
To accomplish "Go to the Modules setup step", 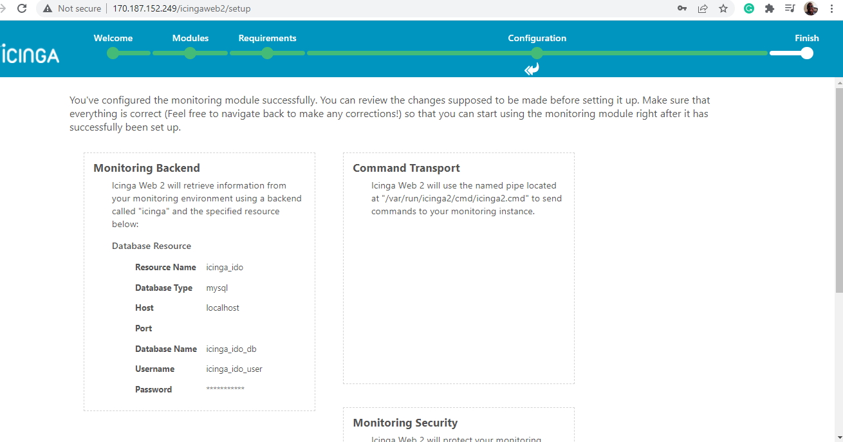I will (190, 38).
